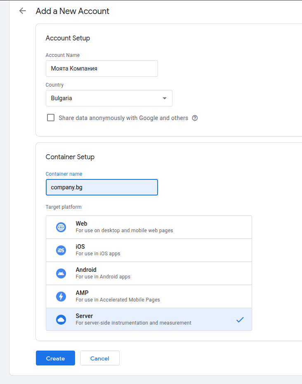Click the iOS platform icon
Viewport: 302px width, 384px height.
(x=61, y=250)
